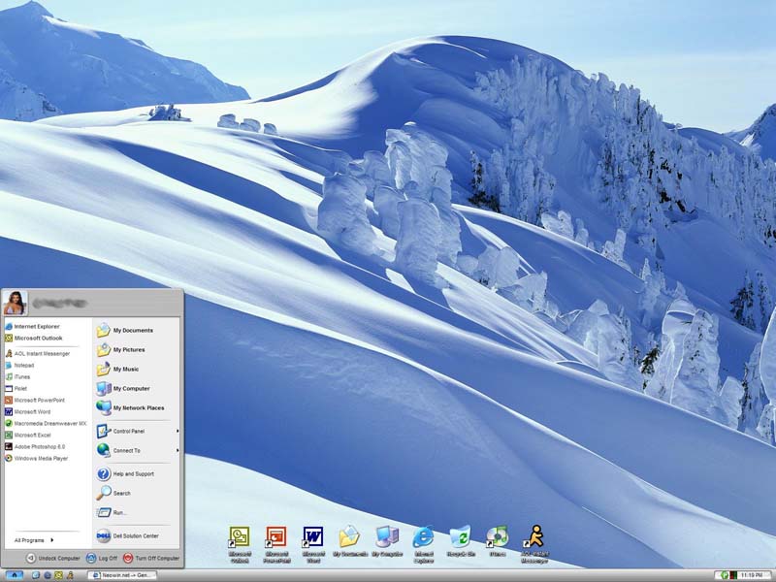Select Adobe Photoshop 6.0 in Start menu
The width and height of the screenshot is (776, 582).
pos(38,446)
